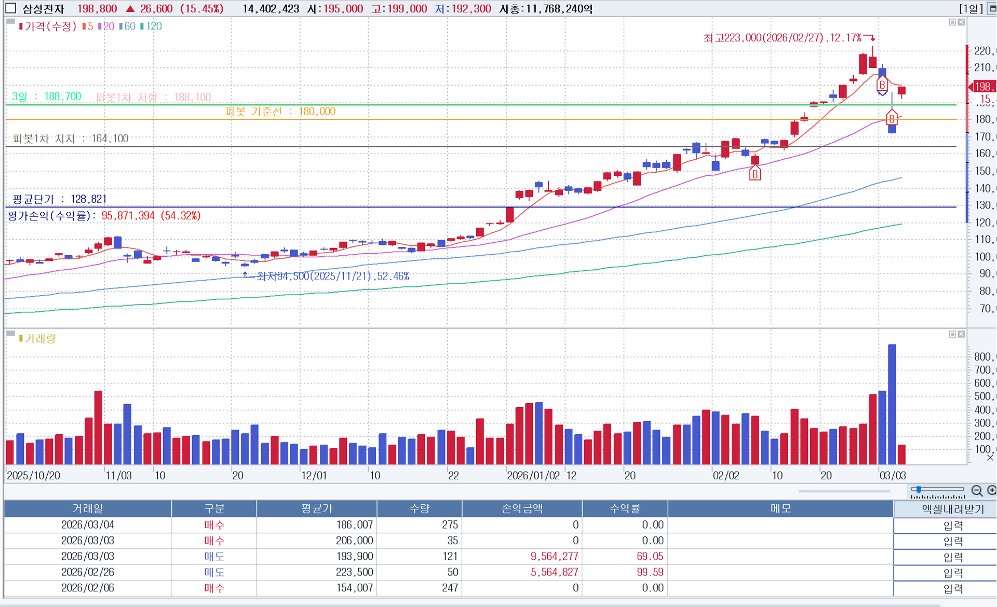Image resolution: width=997 pixels, height=607 pixels.
Task: Toggle the 삼성전자 checkbox
Action: pyautogui.click(x=11, y=8)
